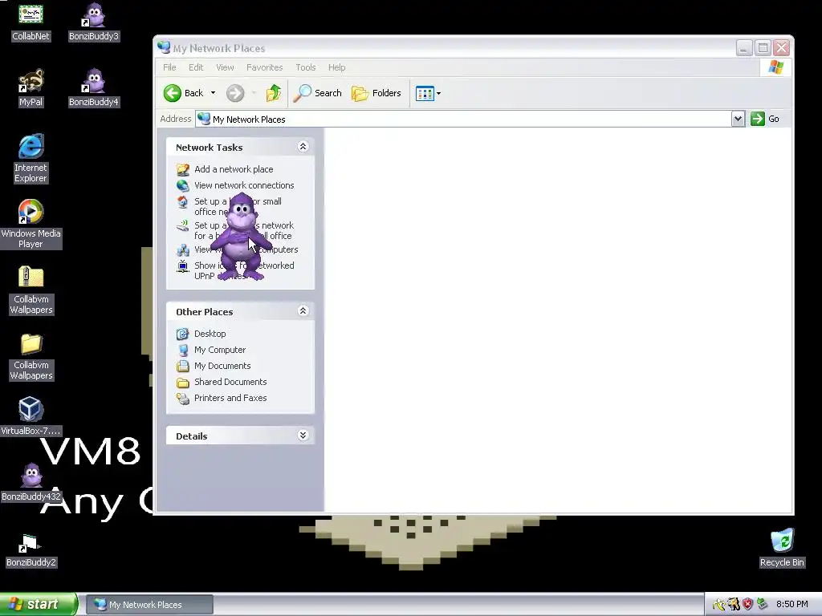822x616 pixels.
Task: Maximize the My Network Places window
Action: click(x=763, y=47)
